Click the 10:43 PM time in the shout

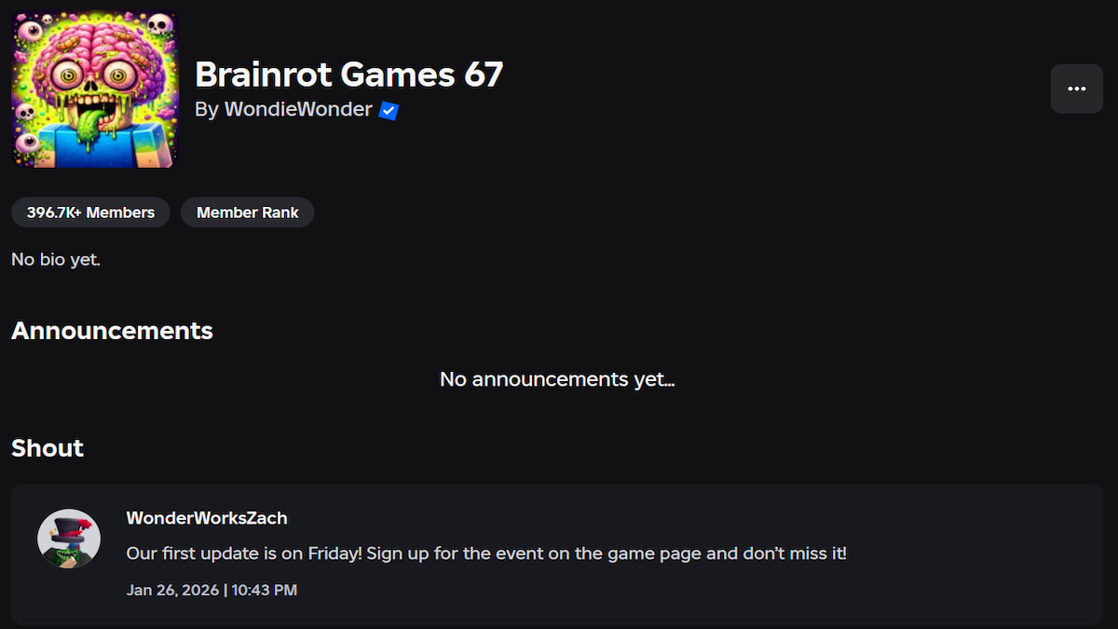264,590
